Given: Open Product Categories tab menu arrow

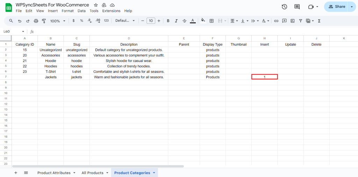Looking at the screenshot, I should click(x=154, y=173).
